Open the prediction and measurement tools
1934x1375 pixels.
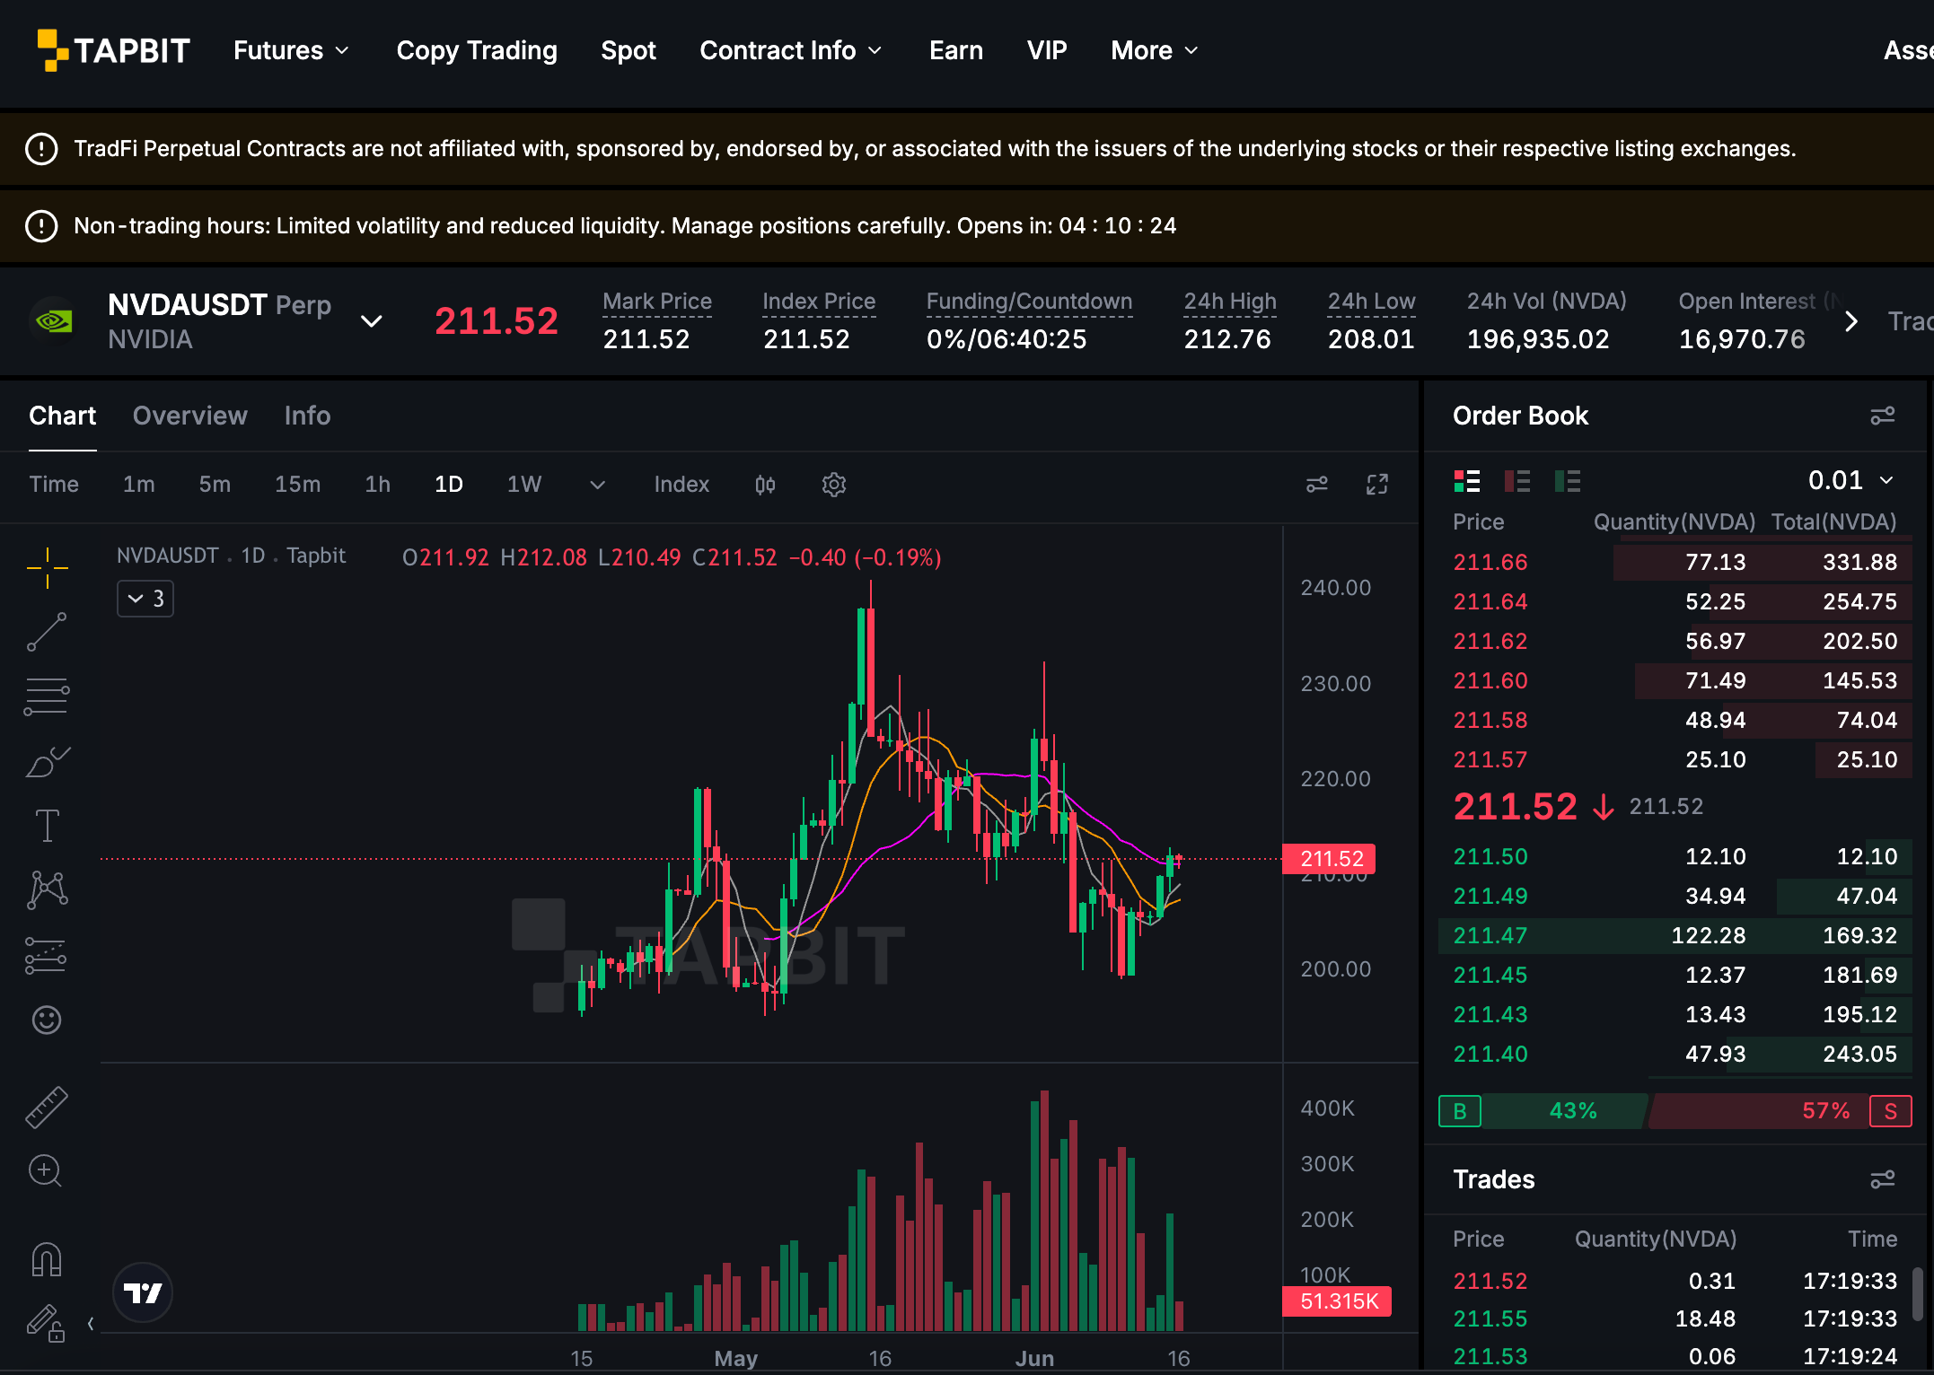tap(47, 955)
